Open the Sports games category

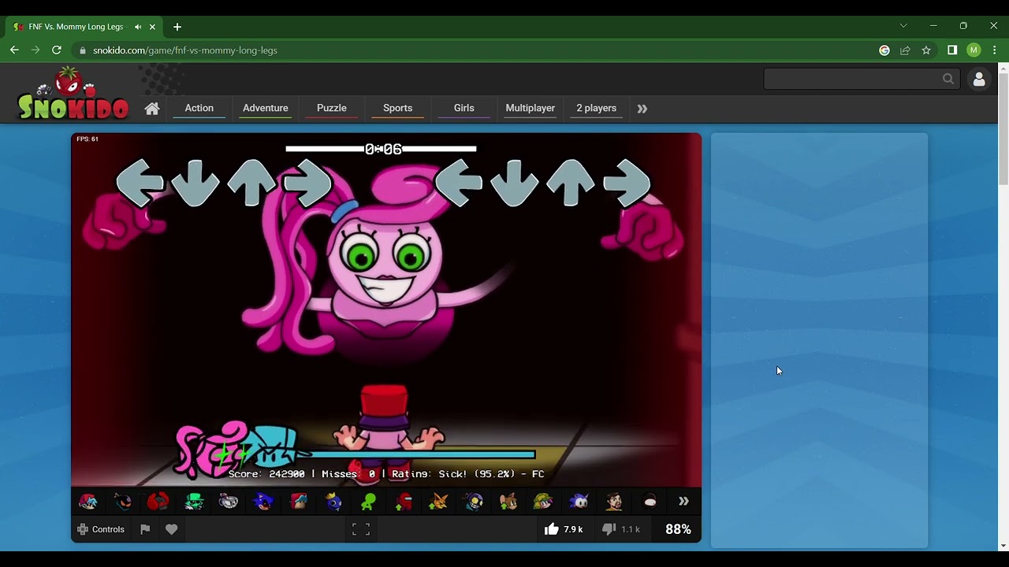[398, 108]
